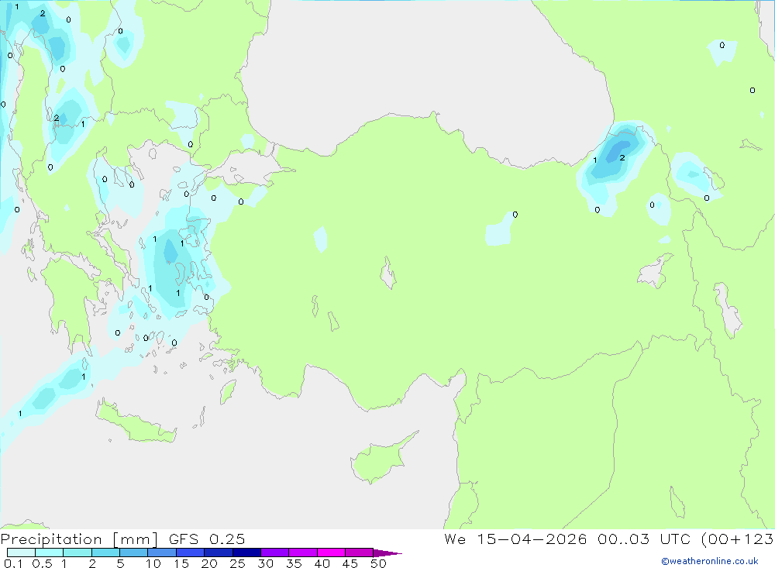Click the "We 15-04-2026" date text

tap(515, 539)
